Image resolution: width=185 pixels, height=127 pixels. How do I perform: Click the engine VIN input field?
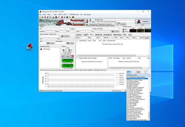point(56,29)
